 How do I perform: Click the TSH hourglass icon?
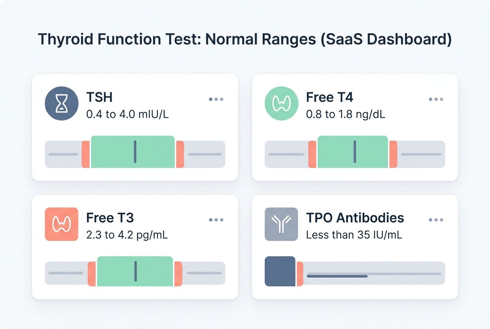click(x=62, y=103)
